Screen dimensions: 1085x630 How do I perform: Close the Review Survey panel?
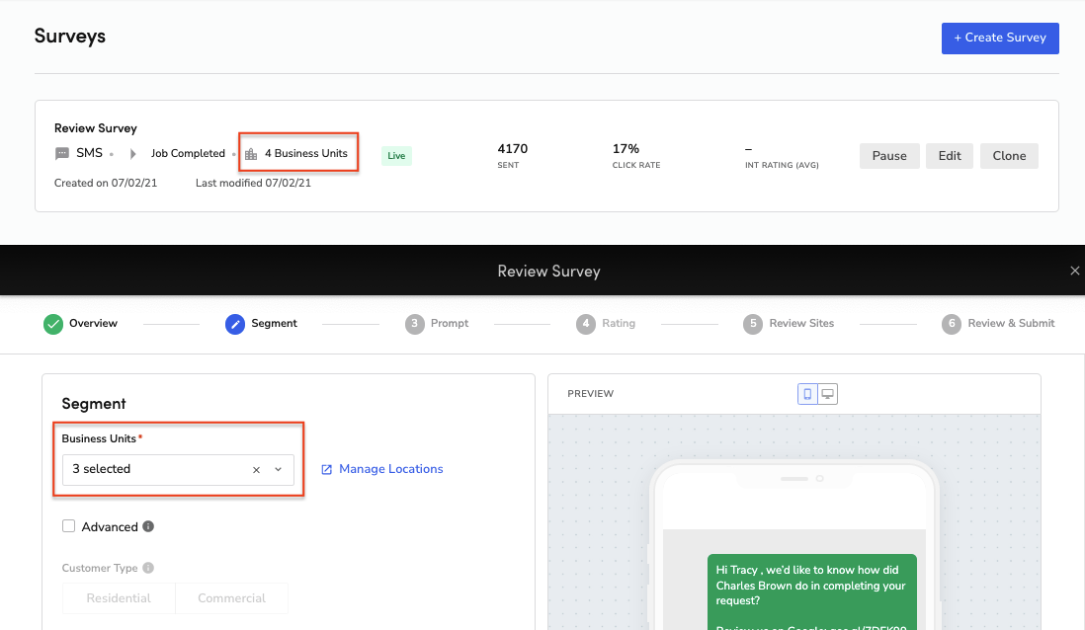coord(1074,272)
